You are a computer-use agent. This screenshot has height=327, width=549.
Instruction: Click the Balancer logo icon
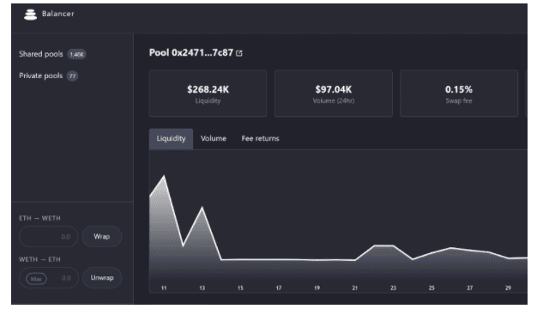click(30, 15)
